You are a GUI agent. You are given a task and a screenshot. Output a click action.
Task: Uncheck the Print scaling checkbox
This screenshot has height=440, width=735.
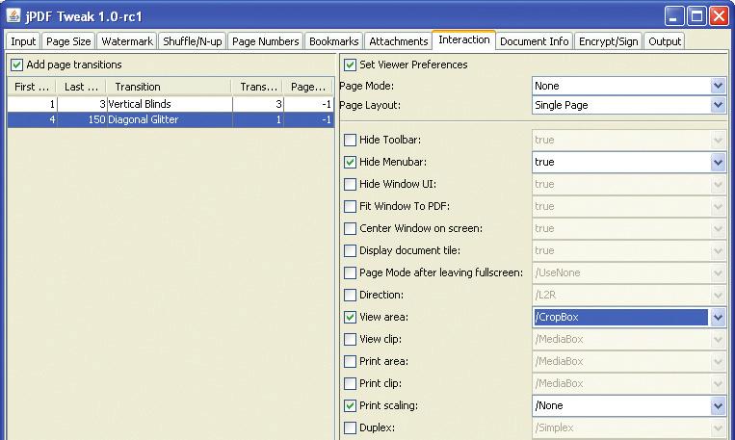tap(350, 405)
